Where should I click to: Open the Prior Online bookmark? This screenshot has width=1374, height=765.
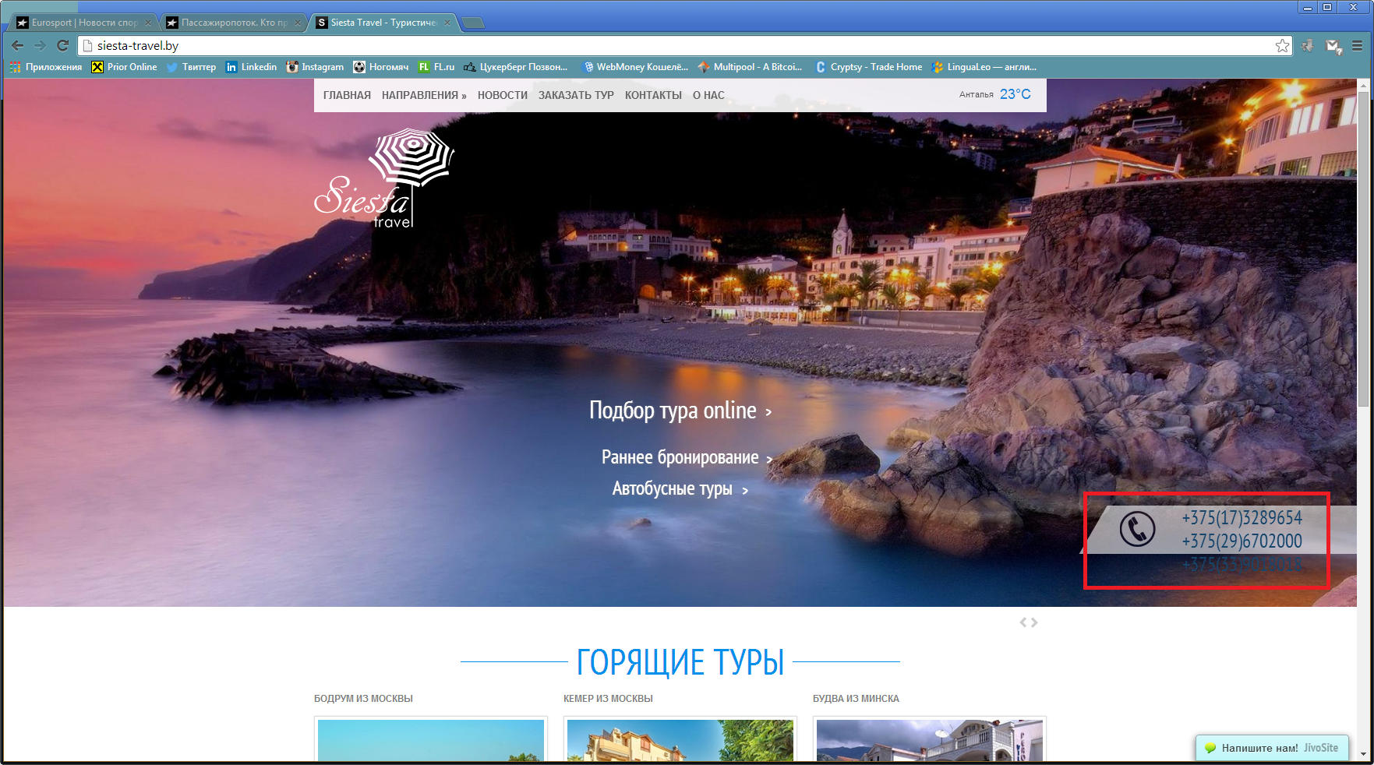125,67
